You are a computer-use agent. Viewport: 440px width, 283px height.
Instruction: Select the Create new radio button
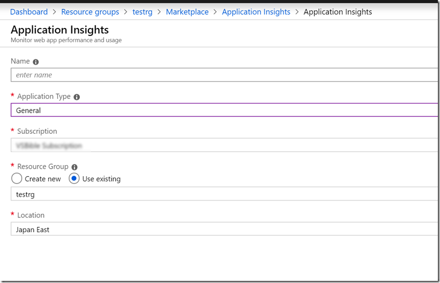coord(16,179)
